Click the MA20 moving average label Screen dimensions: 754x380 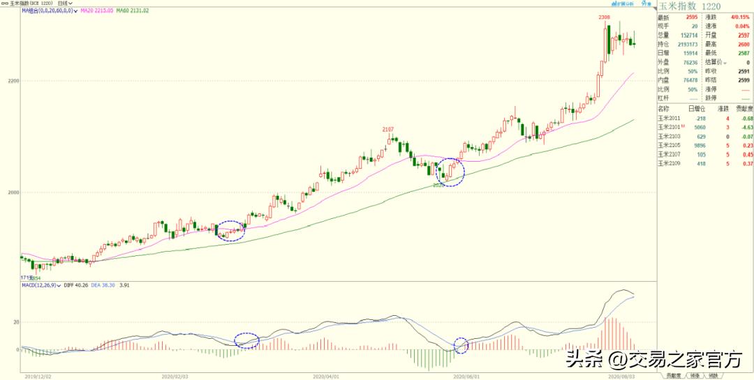[x=98, y=12]
